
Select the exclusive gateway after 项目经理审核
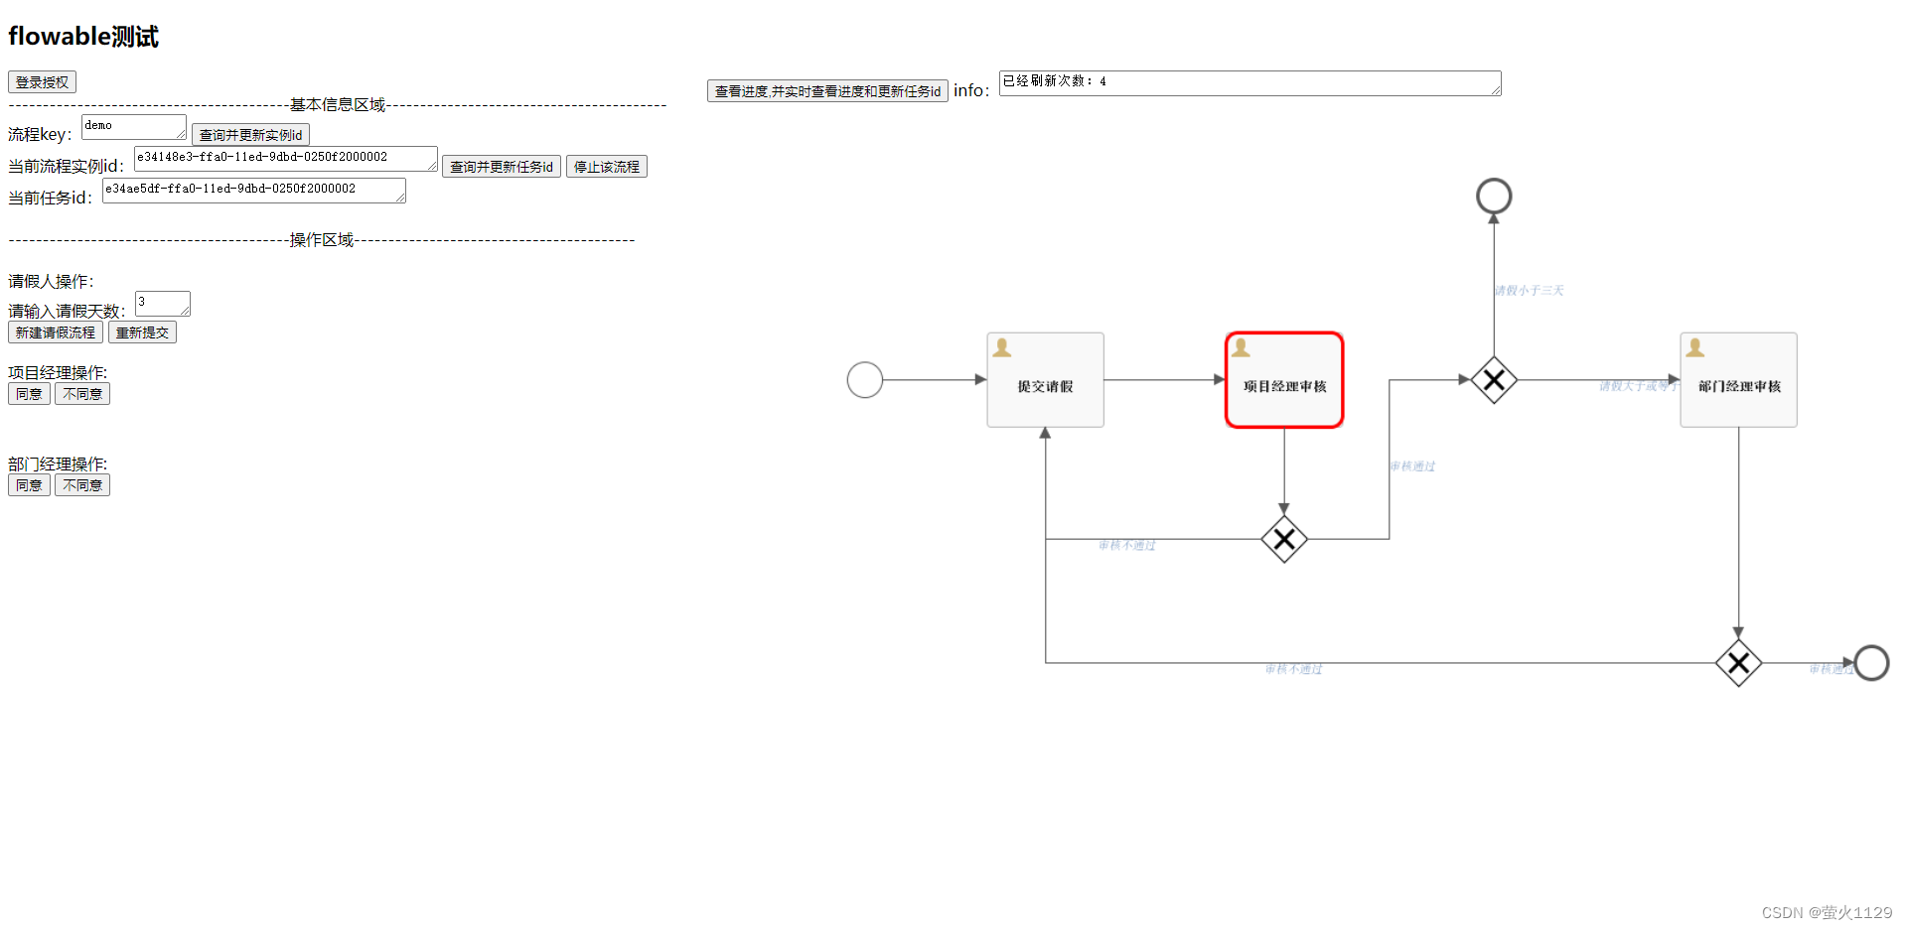tap(1494, 380)
